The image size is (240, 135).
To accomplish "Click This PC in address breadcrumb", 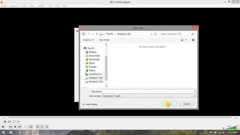I will click(109, 34).
